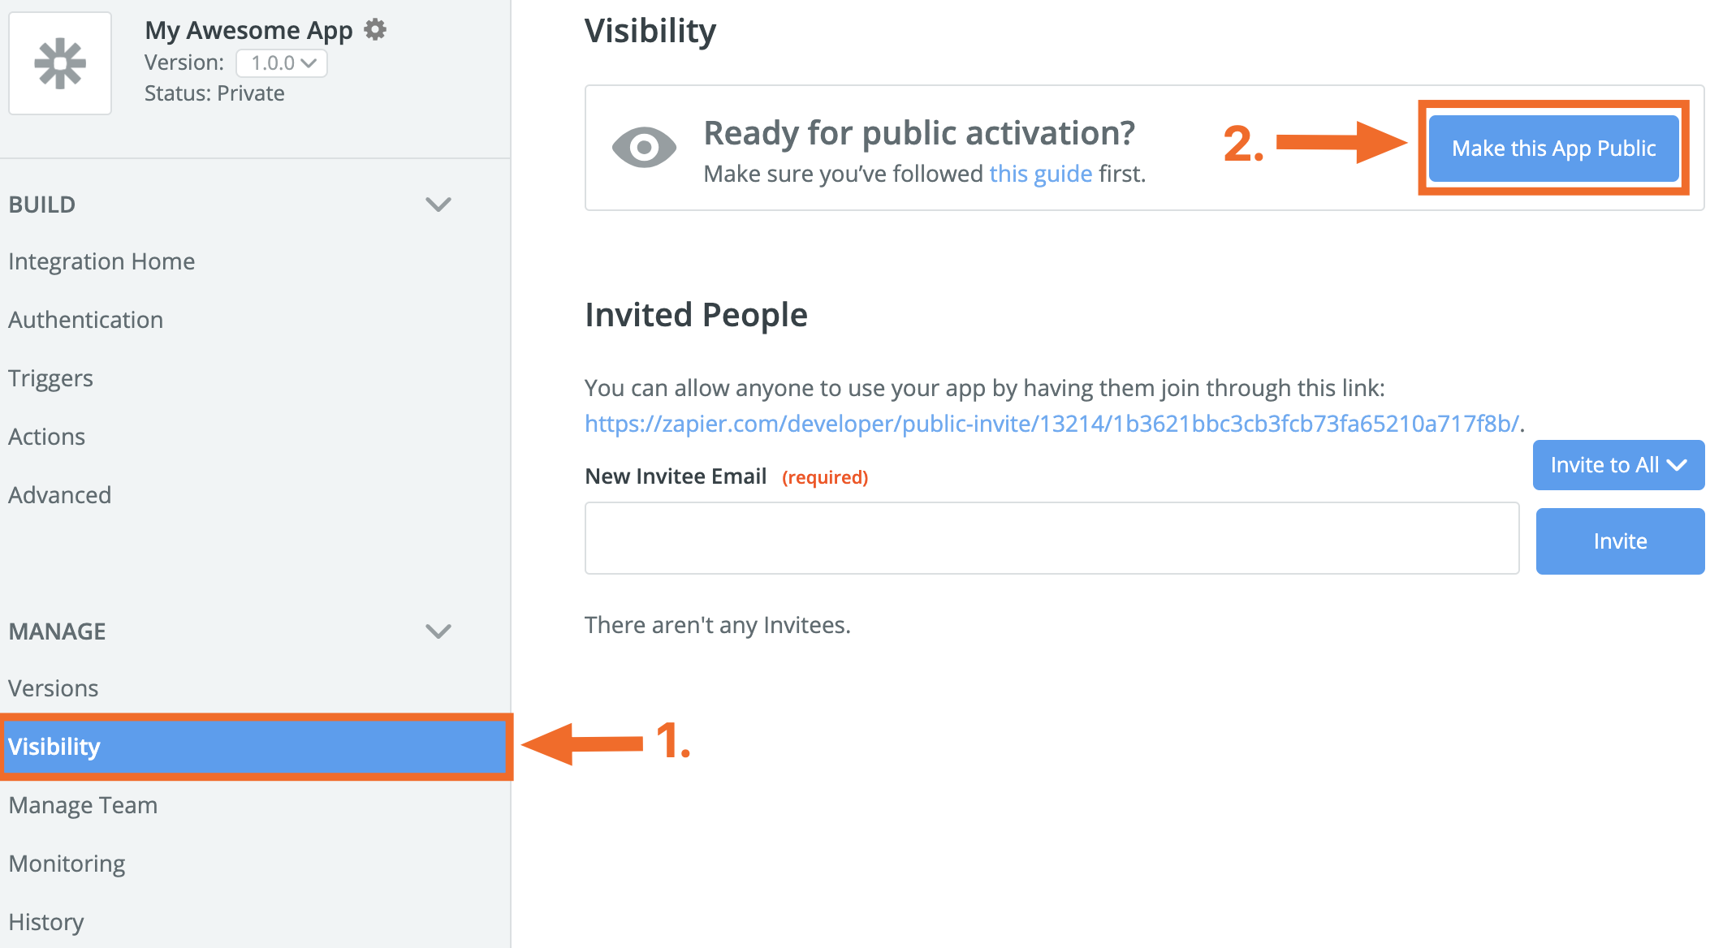Click the Zapier app logo icon
The image size is (1723, 948).
coord(60,63)
